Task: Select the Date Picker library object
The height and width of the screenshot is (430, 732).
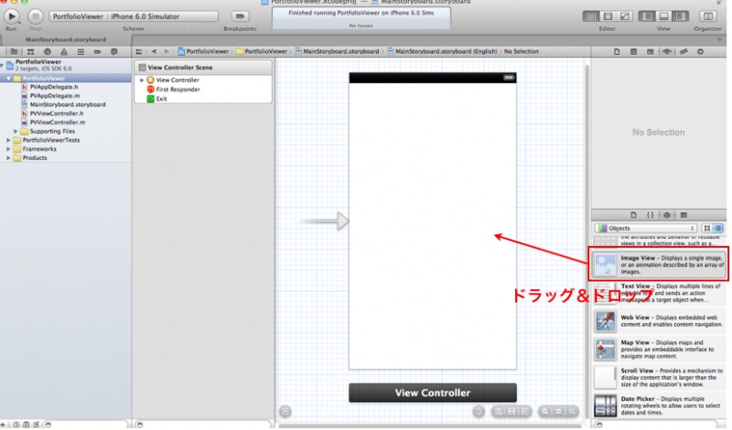Action: (x=659, y=405)
